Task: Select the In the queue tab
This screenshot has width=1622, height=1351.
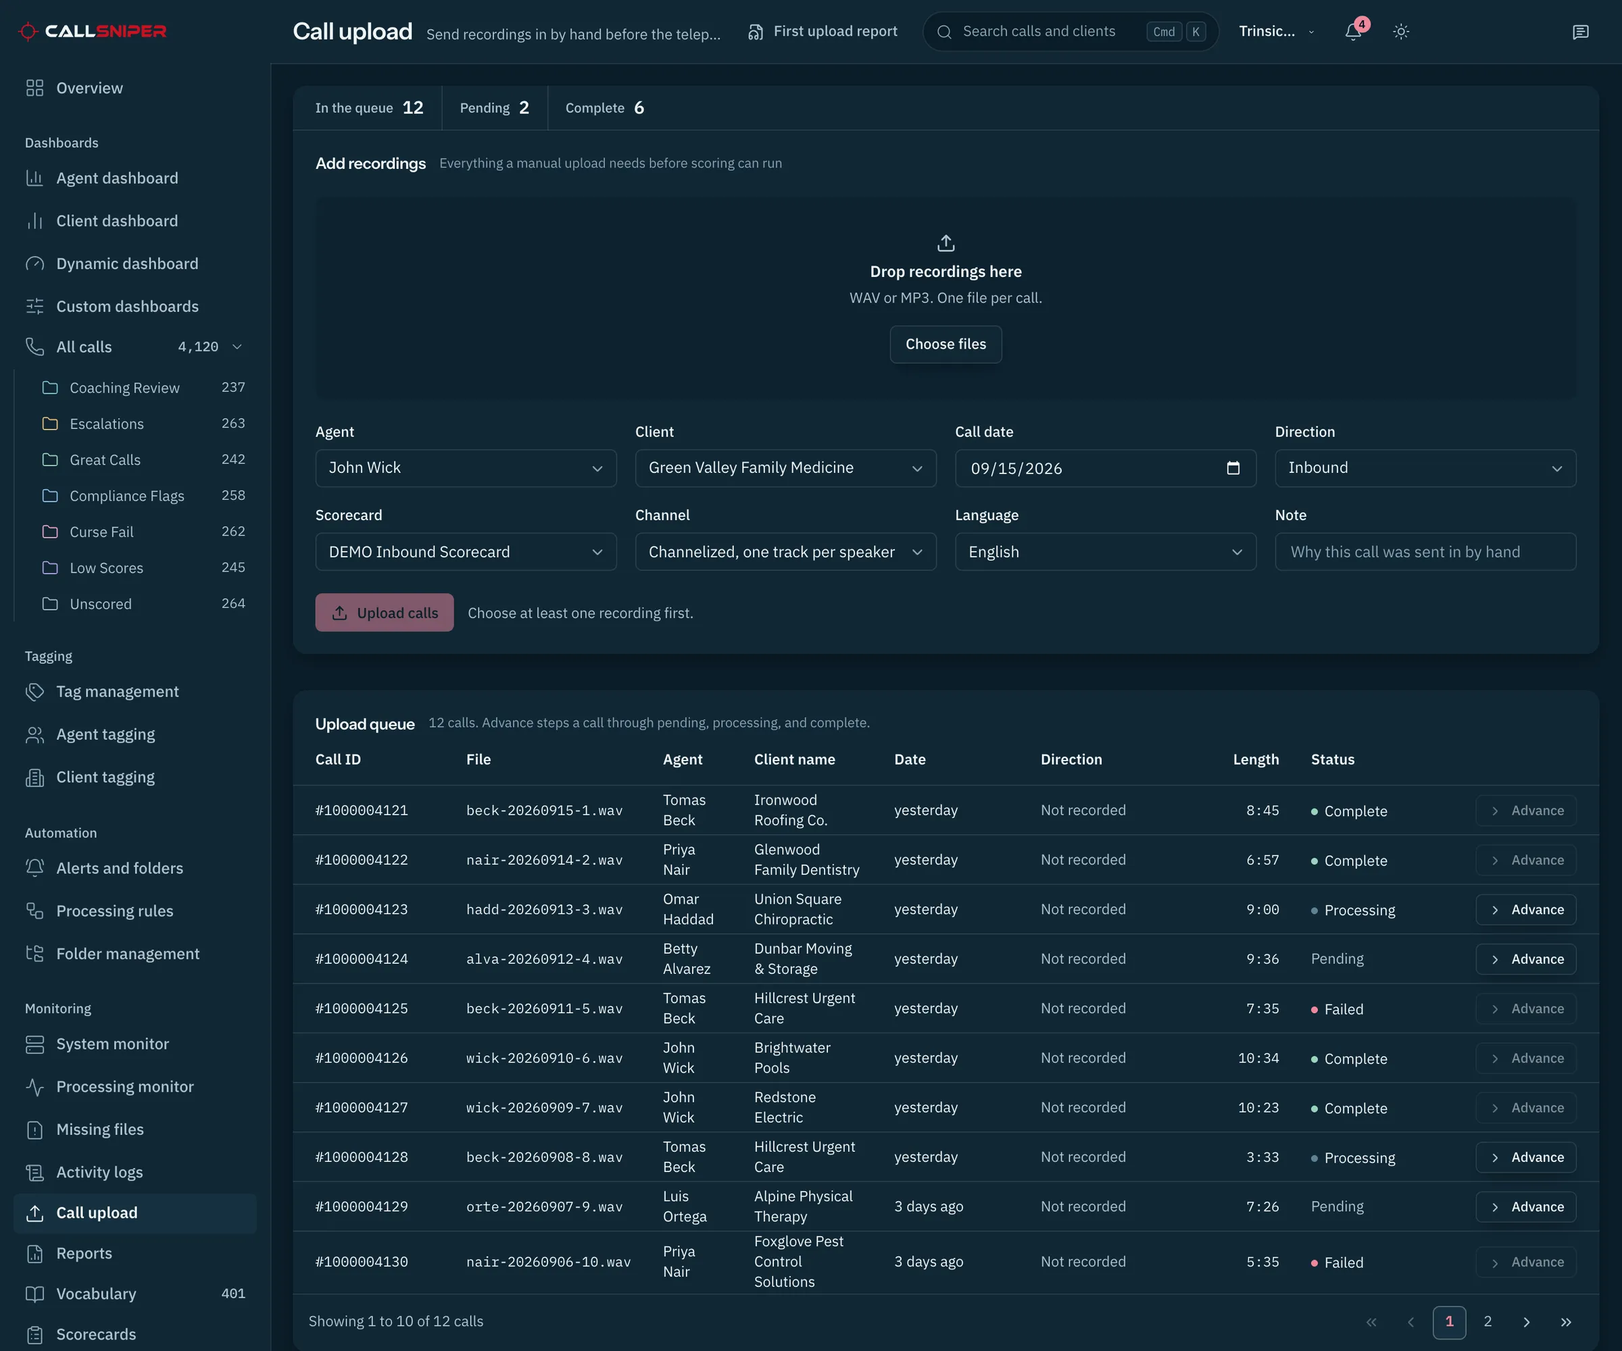Action: click(x=368, y=108)
